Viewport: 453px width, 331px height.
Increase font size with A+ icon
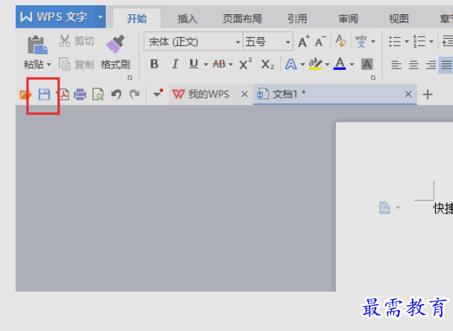[304, 42]
